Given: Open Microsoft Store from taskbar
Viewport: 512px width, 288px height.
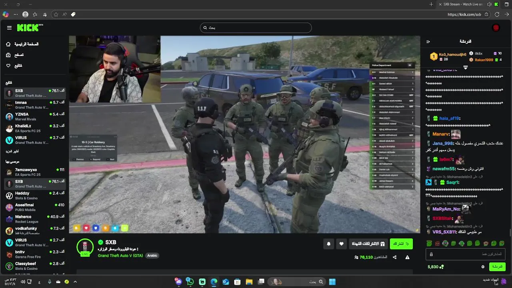Looking at the screenshot, I should 237,282.
